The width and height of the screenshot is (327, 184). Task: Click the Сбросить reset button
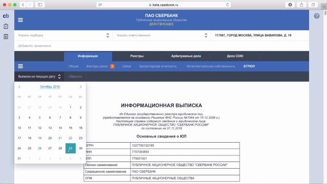tap(75, 77)
